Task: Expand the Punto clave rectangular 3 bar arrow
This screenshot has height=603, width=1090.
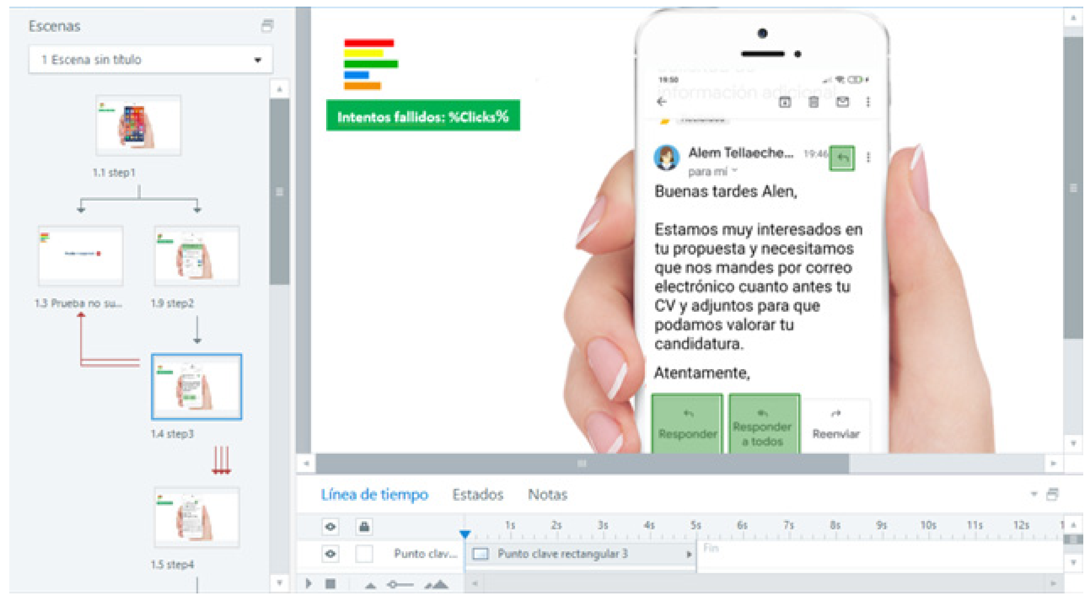Action: tap(689, 554)
